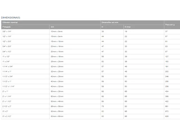Click the weight value 972 cell
This screenshot has width=180, height=135.
(x=172, y=111)
